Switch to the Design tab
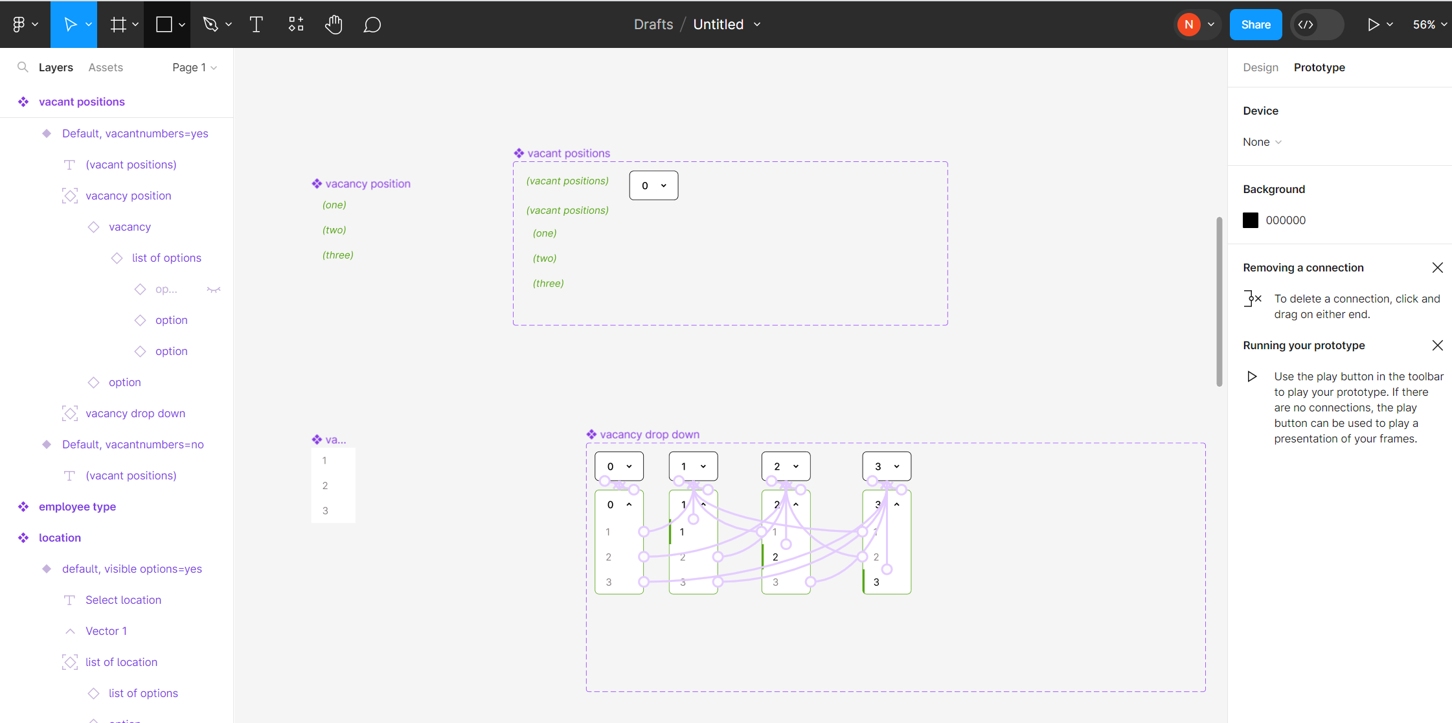The height and width of the screenshot is (723, 1452). tap(1260, 67)
